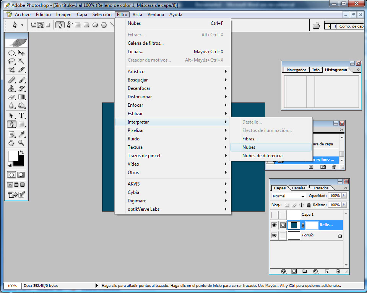Image resolution: width=367 pixels, height=293 pixels.
Task: Activate the Crop tool
Action: pyautogui.click(x=11, y=70)
